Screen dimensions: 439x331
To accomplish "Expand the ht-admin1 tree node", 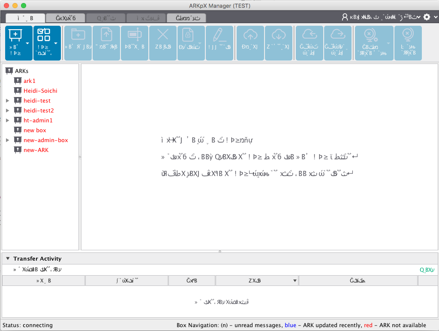I will tap(8, 120).
